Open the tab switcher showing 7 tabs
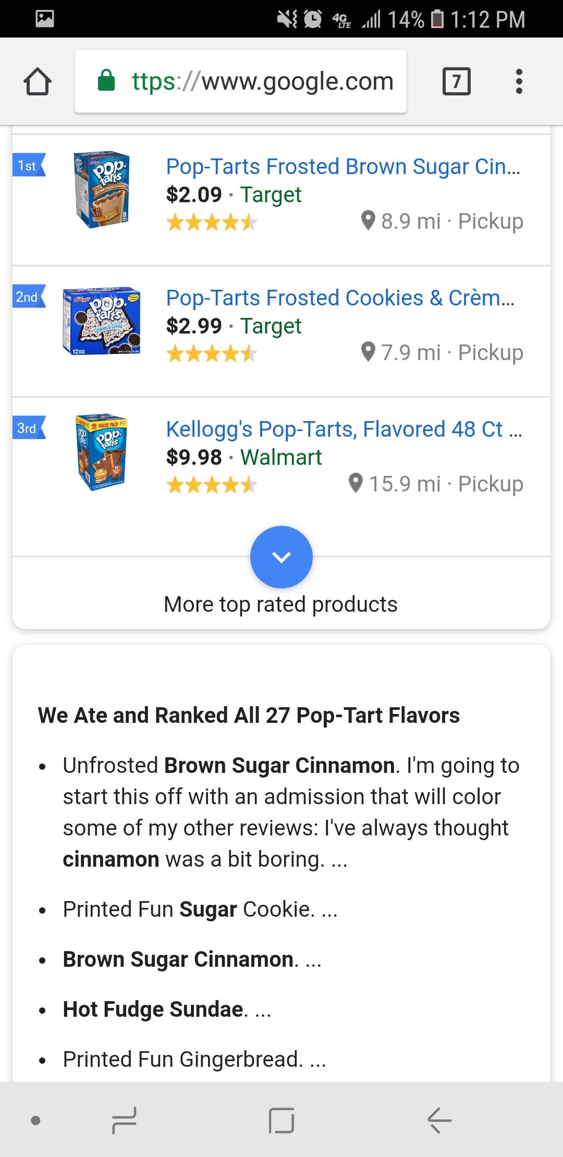563x1157 pixels. [x=456, y=82]
